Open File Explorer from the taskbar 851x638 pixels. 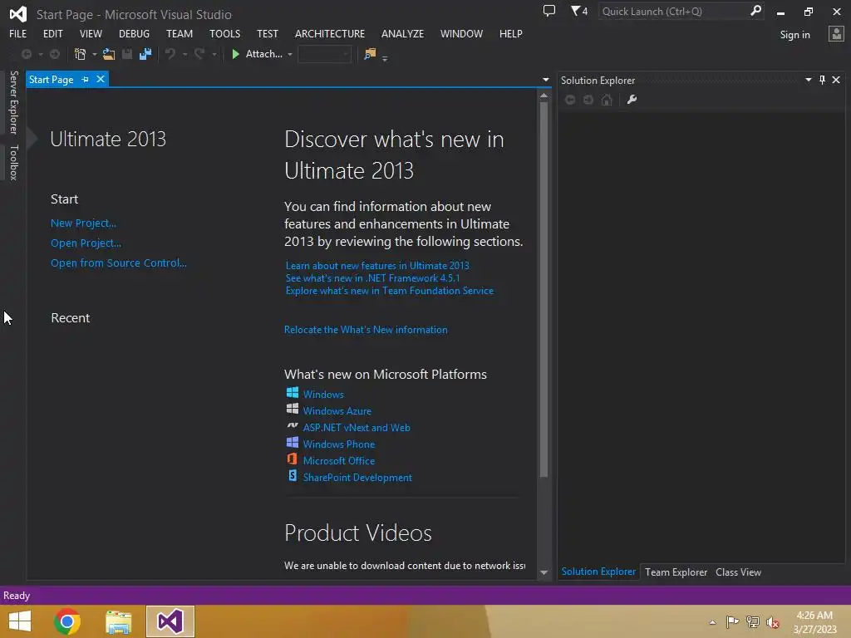pos(118,621)
